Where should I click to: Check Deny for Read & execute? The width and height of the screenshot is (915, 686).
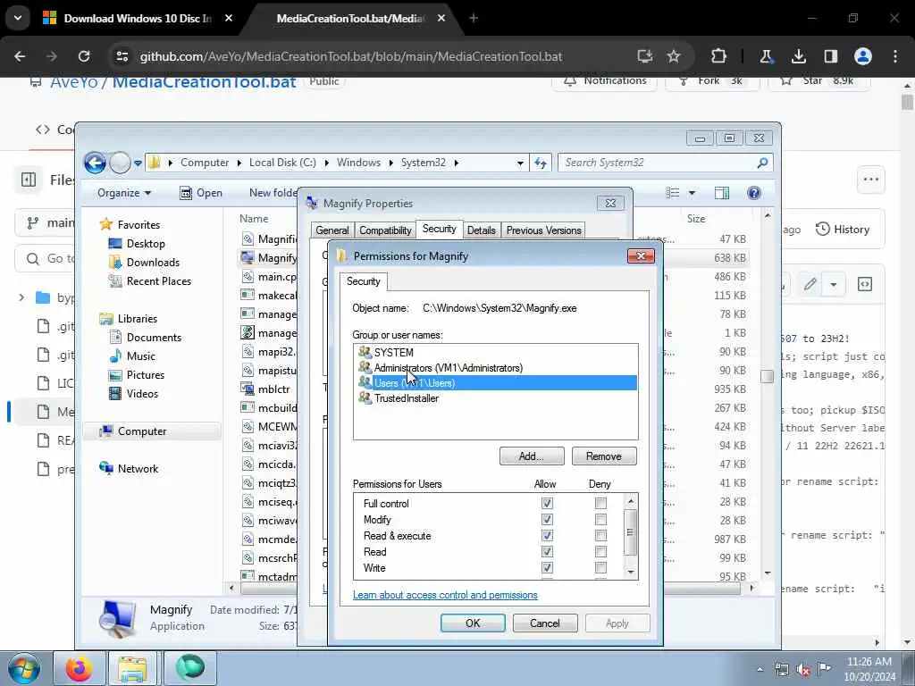click(600, 536)
